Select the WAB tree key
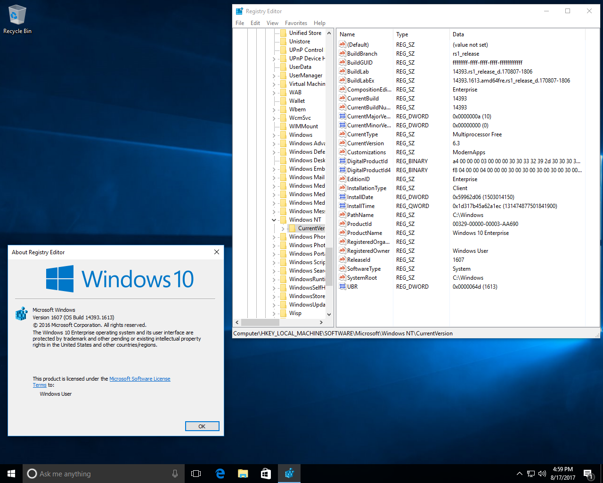This screenshot has height=483, width=603. tap(295, 92)
